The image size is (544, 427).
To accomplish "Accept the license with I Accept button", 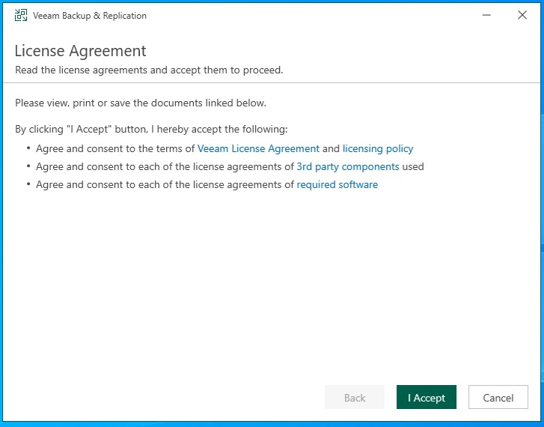I will click(x=426, y=397).
